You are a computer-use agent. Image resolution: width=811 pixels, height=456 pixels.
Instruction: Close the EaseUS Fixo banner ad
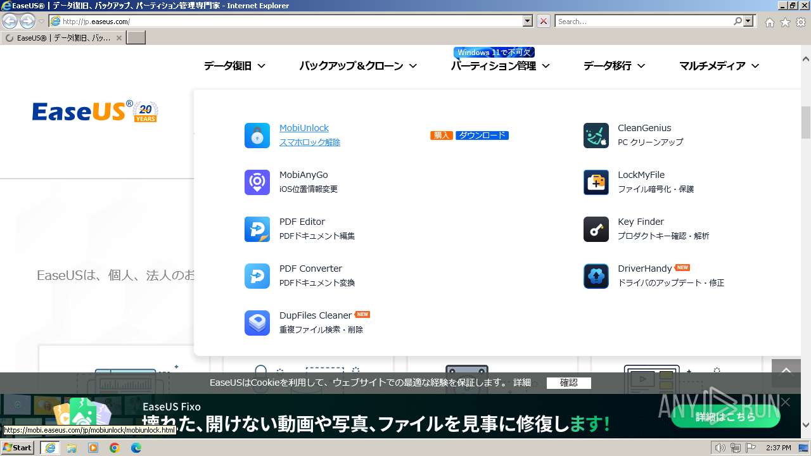[x=786, y=402]
